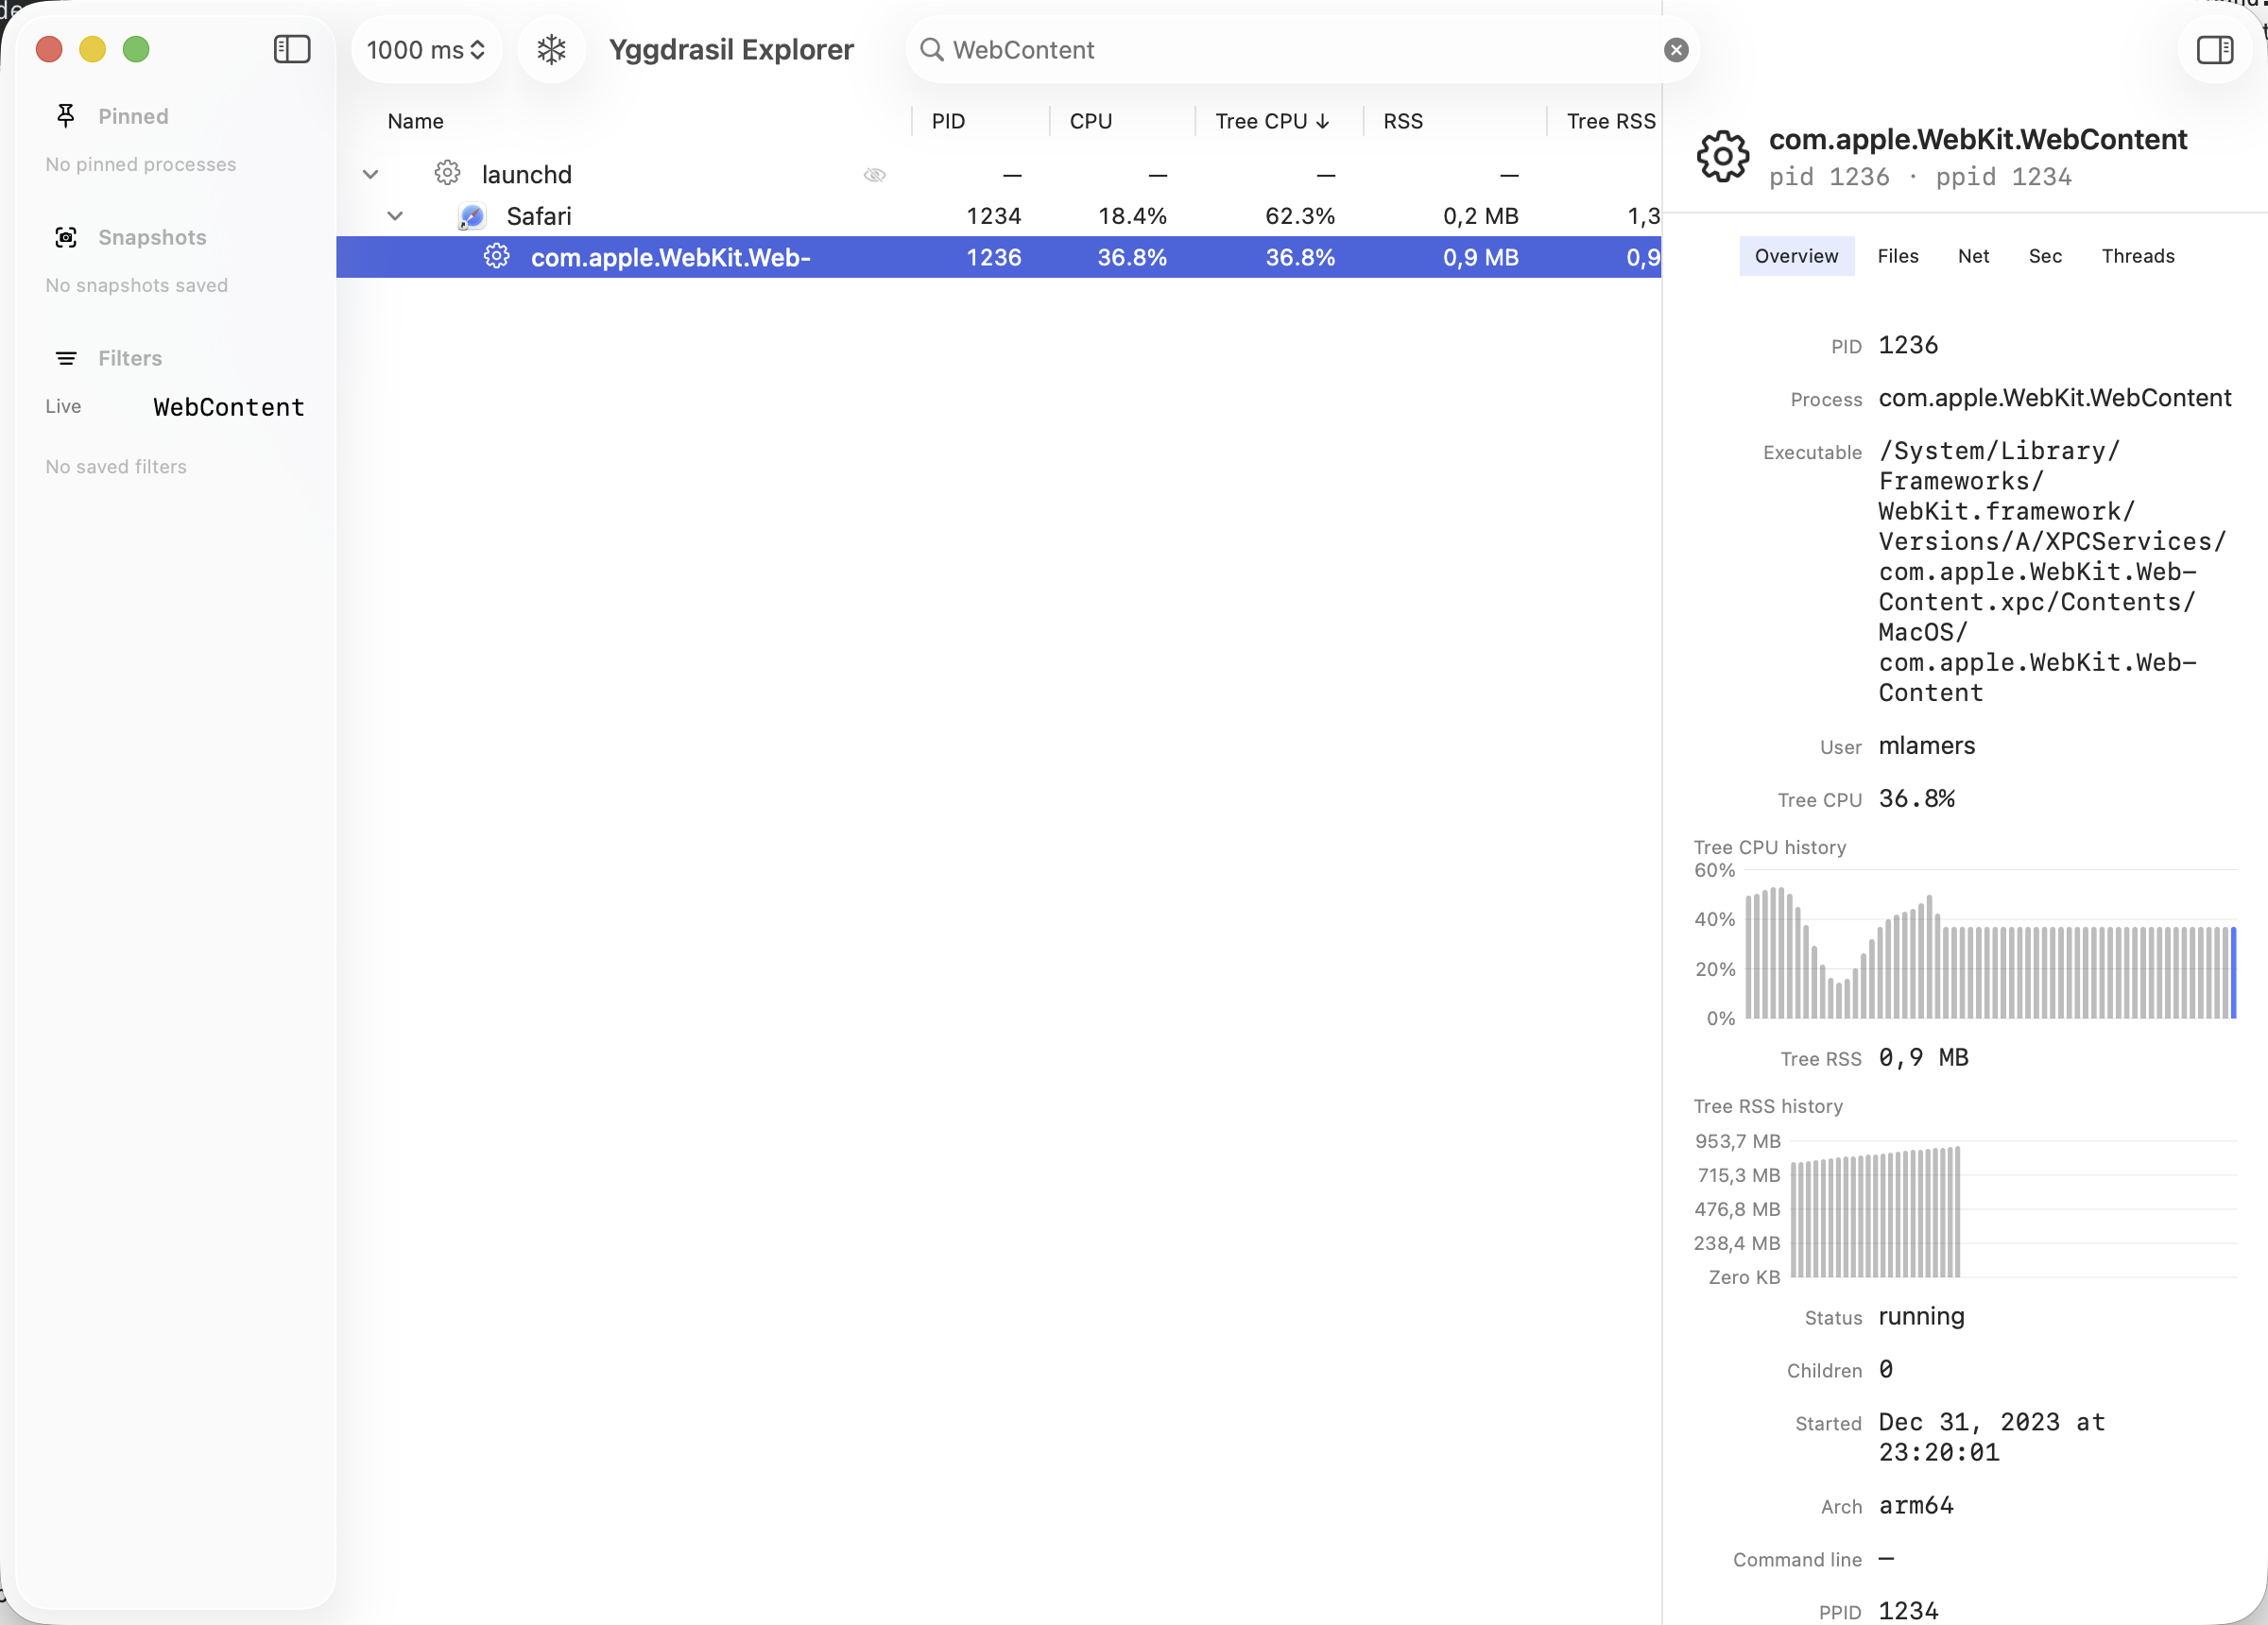Viewport: 2268px width, 1625px height.
Task: Switch to the Threads tab
Action: (2138, 256)
